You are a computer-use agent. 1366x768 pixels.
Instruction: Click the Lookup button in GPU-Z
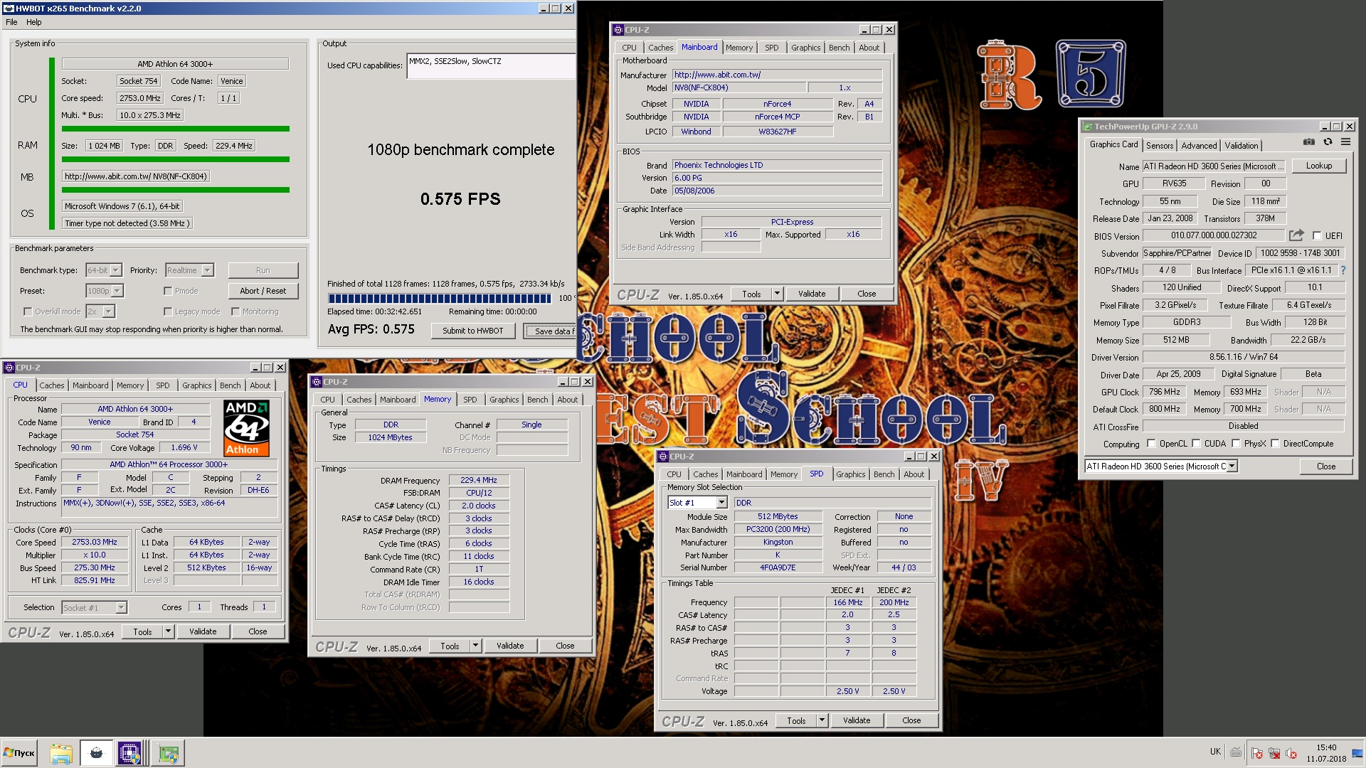(x=1319, y=166)
